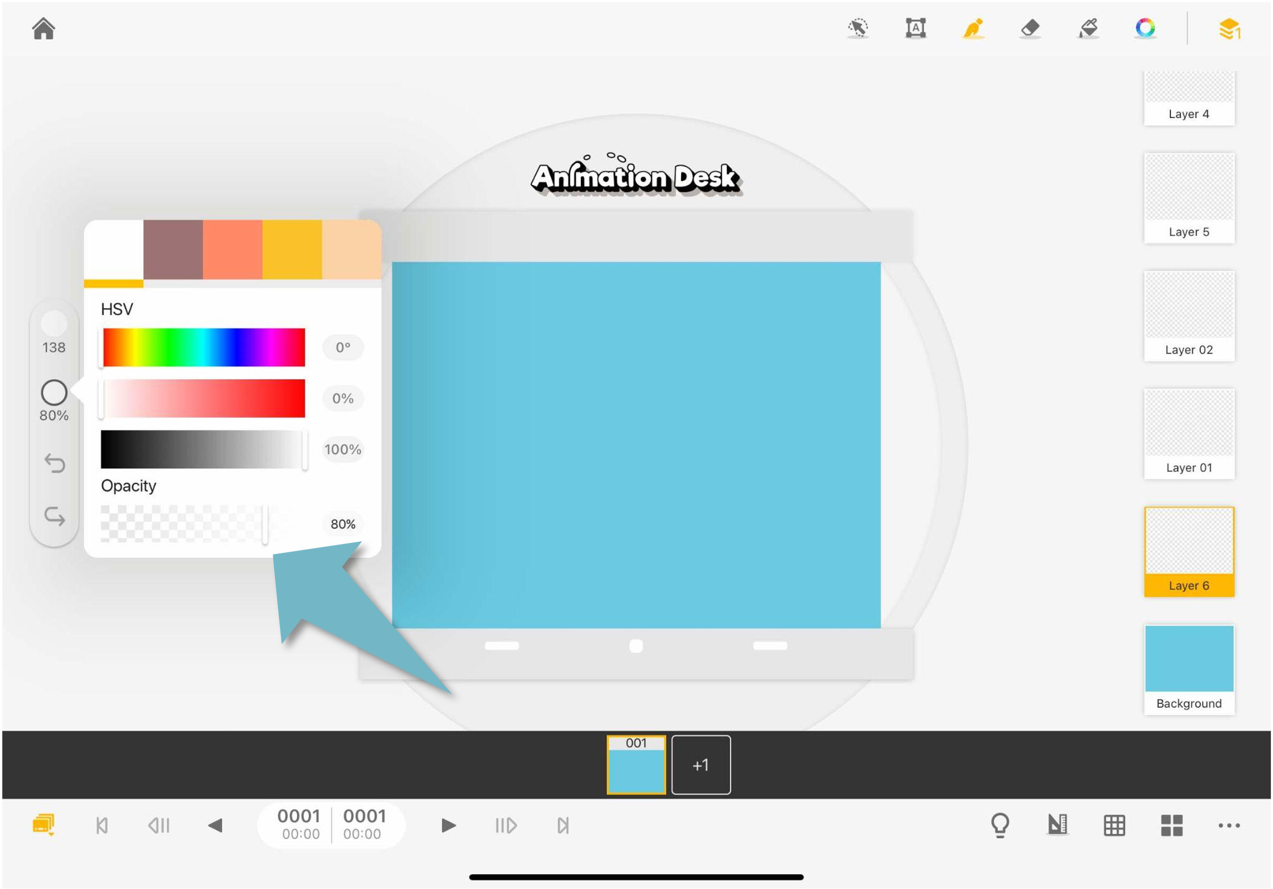Redo the last action
Viewport: 1273px width, 889px height.
click(x=55, y=516)
